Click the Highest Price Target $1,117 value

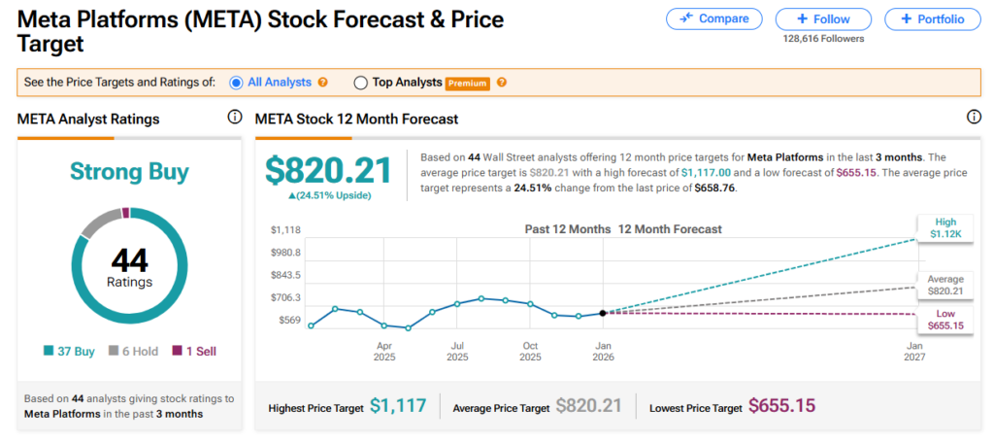coord(398,408)
